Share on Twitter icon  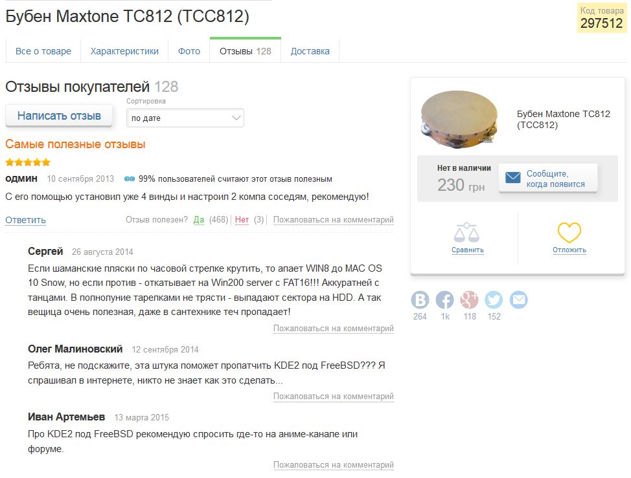point(494,299)
